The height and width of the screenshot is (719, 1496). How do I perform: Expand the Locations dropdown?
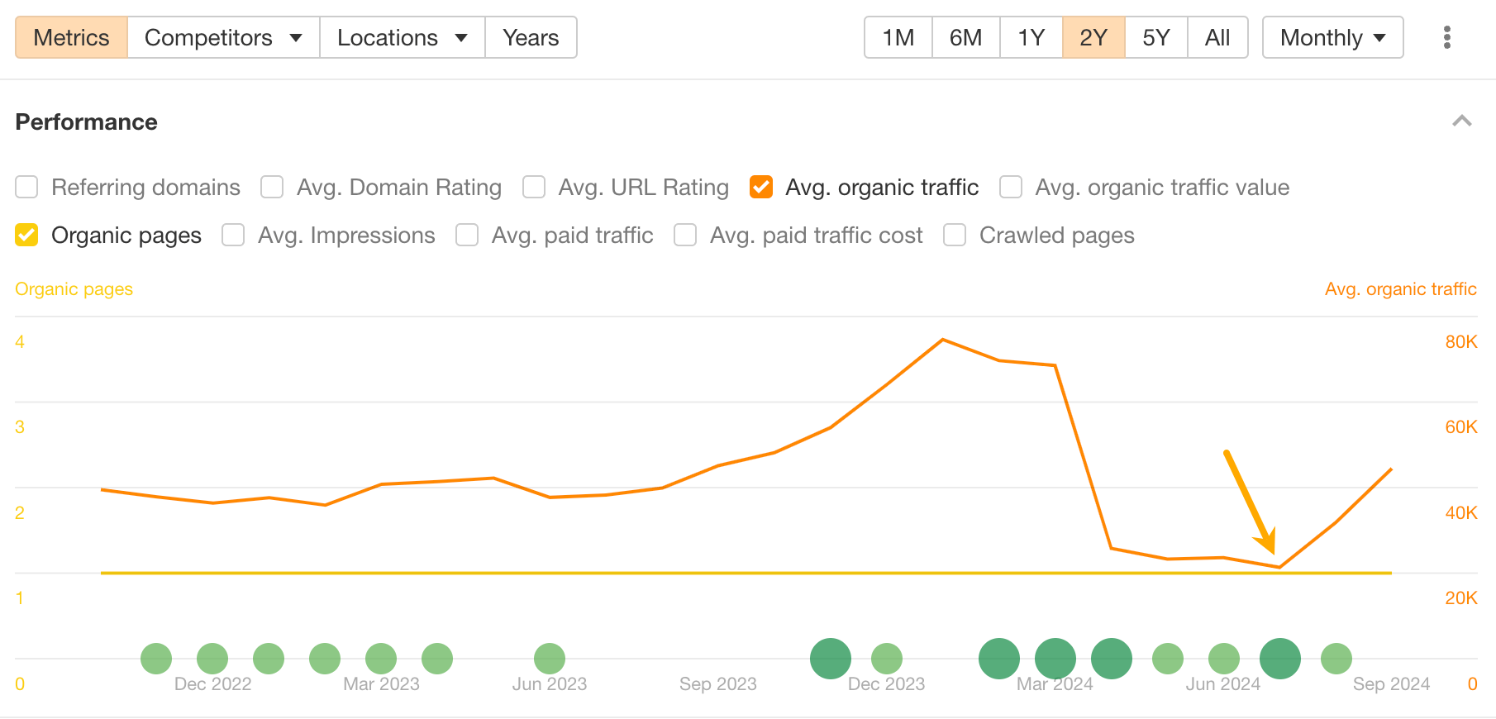tap(402, 37)
